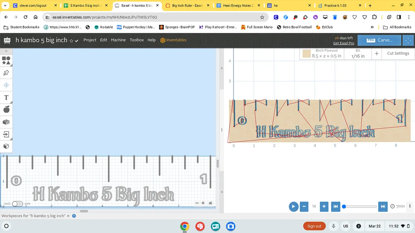Click the simulation progress slider
The image size is (415, 233).
(x=360, y=206)
